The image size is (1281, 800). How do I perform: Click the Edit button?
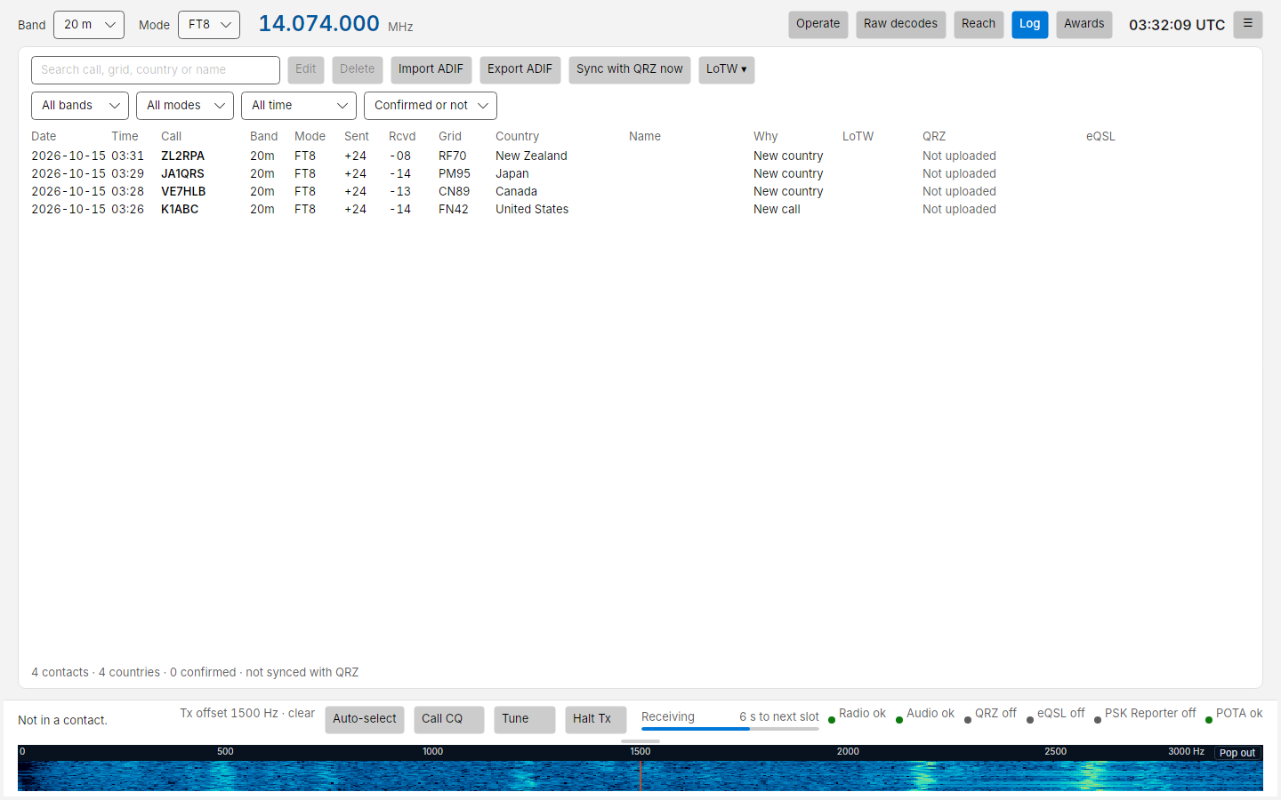click(306, 69)
